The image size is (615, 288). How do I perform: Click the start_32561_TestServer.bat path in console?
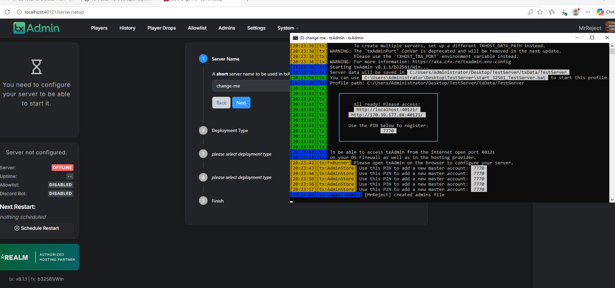pyautogui.click(x=455, y=78)
